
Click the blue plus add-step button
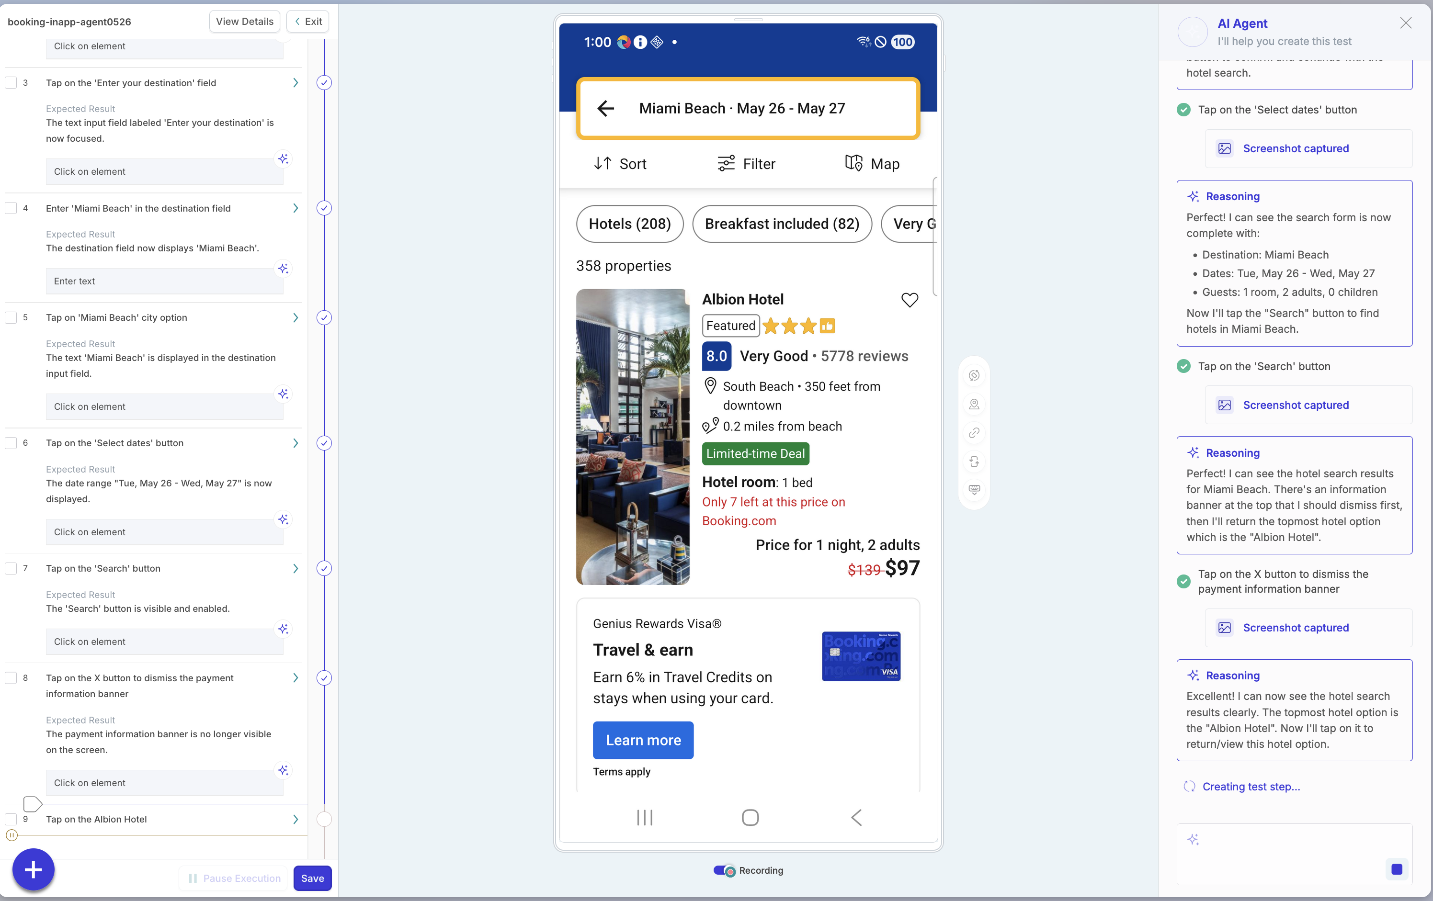point(34,869)
